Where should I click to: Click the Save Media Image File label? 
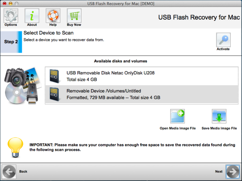(219, 128)
